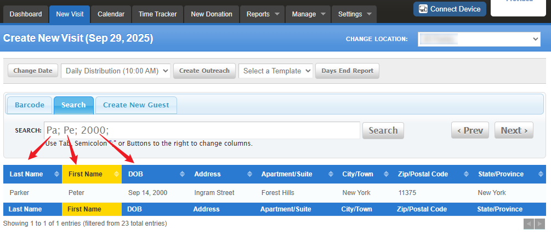Sort table by Last Name arrows

click(x=56, y=174)
